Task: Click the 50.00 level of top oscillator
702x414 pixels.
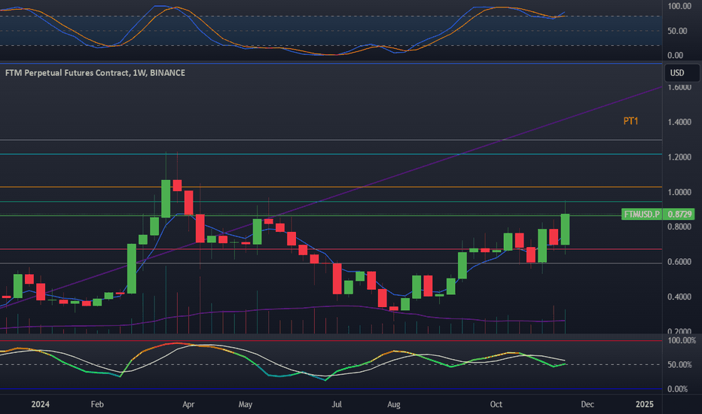Action: coord(677,31)
